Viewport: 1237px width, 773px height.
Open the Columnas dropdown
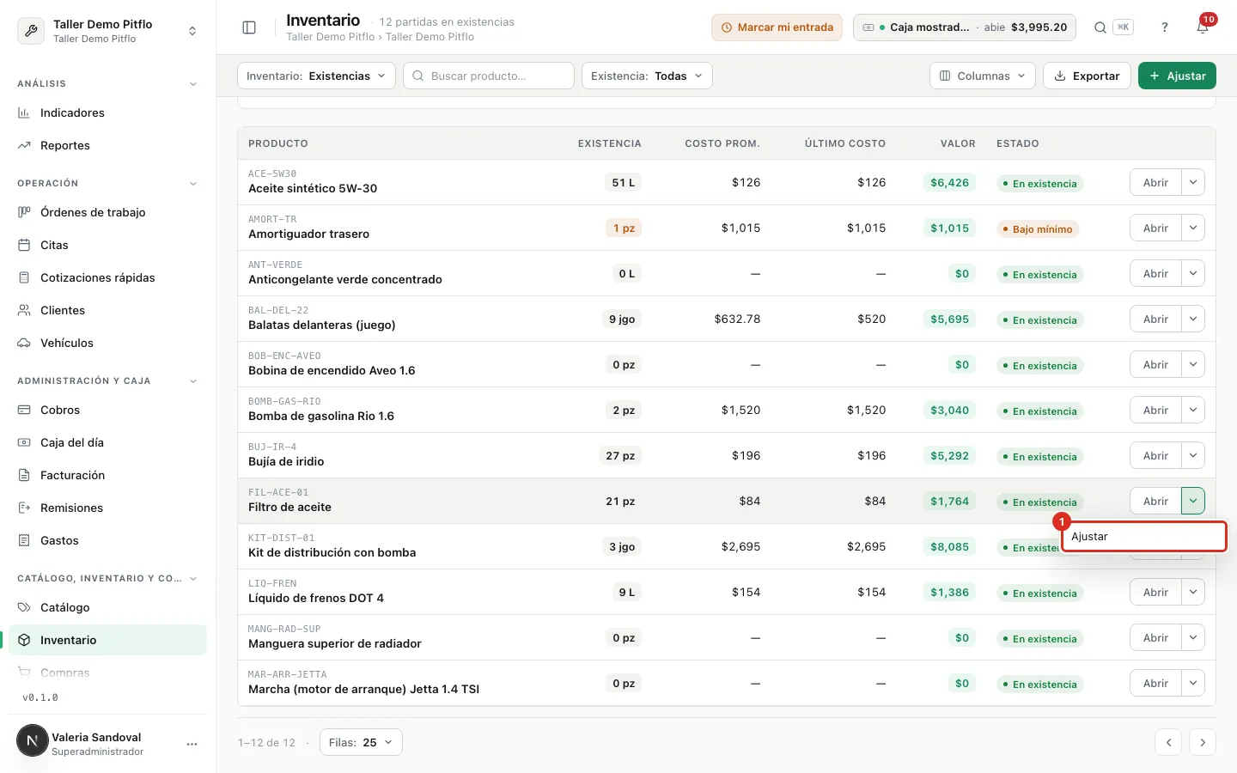[x=983, y=76]
